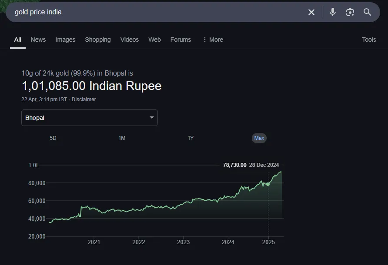Screen dimensions: 388x265
Task: Click the 1.0L label on the price axis
Action: coord(33,165)
